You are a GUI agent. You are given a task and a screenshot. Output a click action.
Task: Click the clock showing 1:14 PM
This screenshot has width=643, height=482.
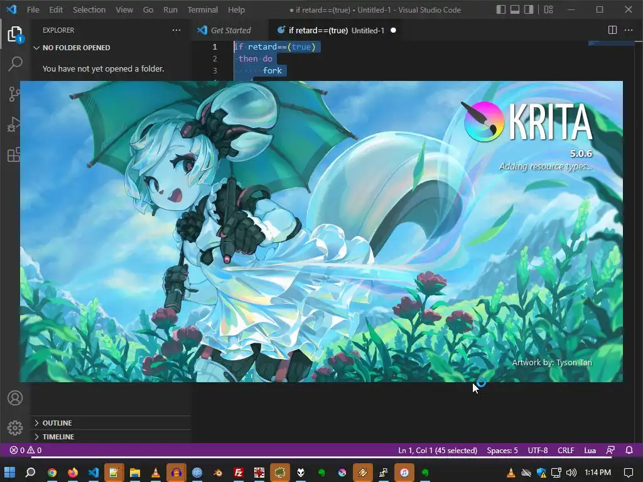point(598,473)
